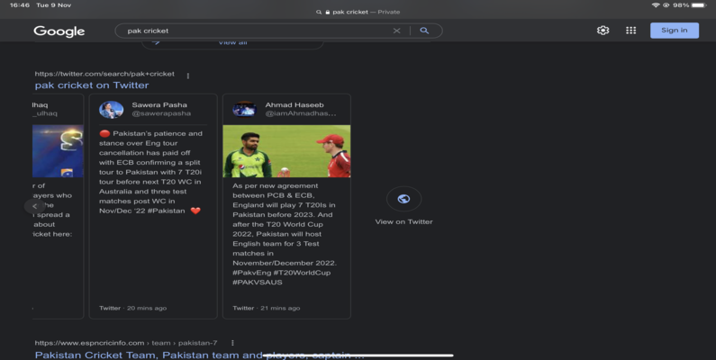Tap the Safari address bar 'pak cricket — Private'
The height and width of the screenshot is (360, 716).
(358, 12)
